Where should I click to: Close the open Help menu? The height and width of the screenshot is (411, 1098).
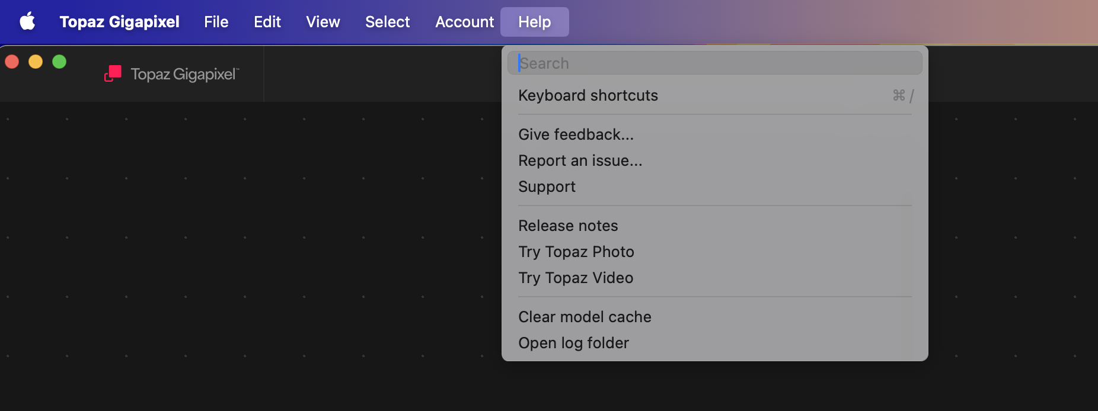[534, 22]
